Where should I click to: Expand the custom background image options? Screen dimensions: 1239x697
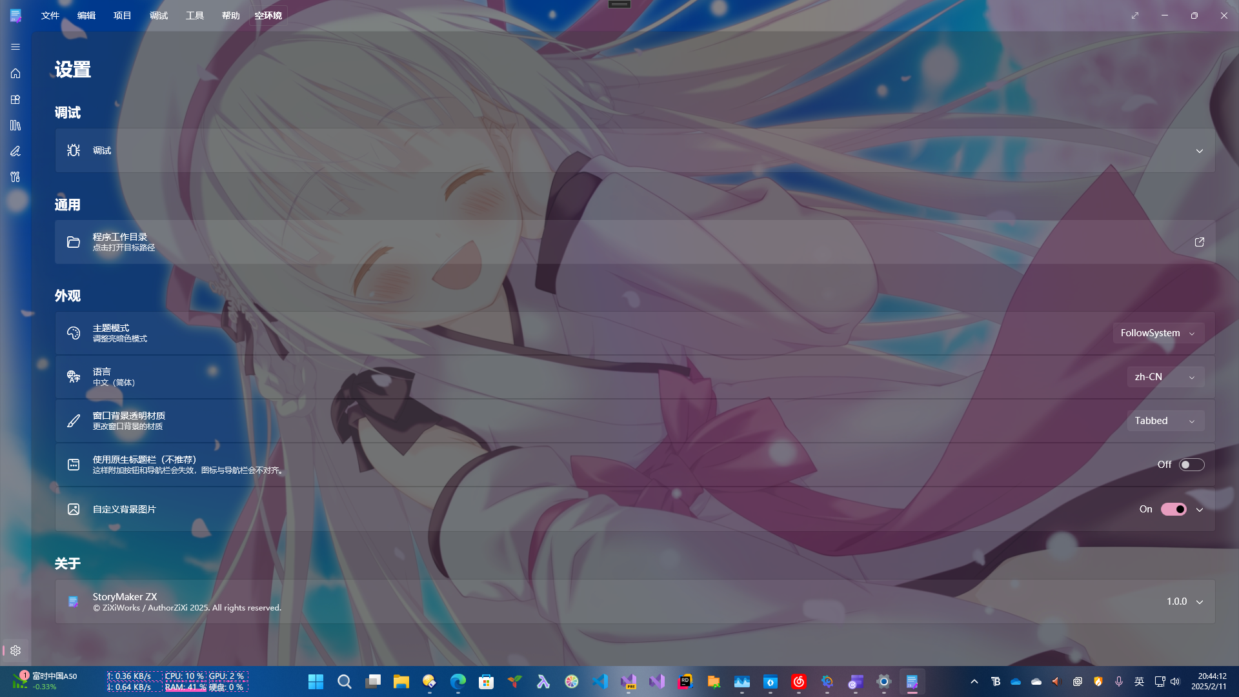(1199, 509)
